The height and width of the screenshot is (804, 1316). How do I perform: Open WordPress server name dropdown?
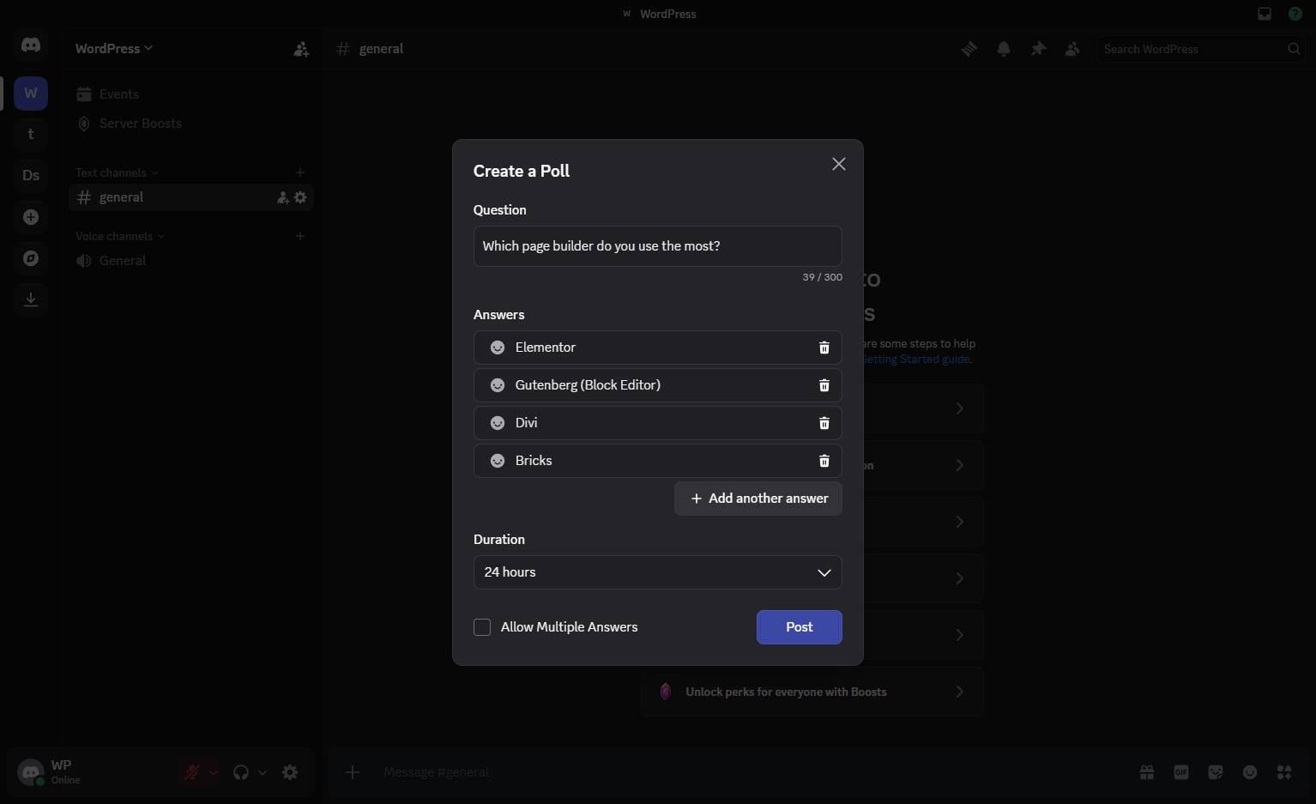coord(113,49)
